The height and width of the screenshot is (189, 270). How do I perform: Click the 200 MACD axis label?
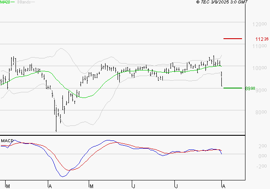coord(263,146)
